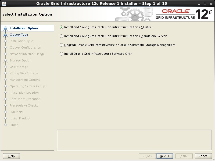Click the Cluster Configuration step text
215x161 pixels.
tap(25, 47)
